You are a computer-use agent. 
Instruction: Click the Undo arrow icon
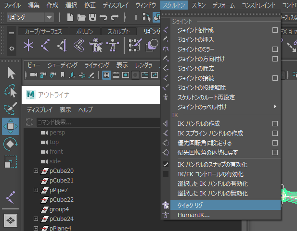pos(103,17)
